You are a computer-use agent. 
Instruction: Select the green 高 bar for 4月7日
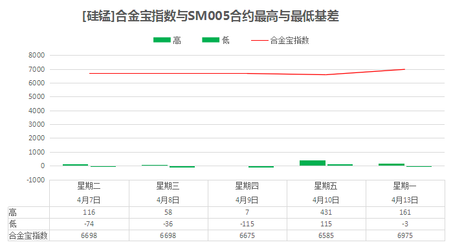76,165
